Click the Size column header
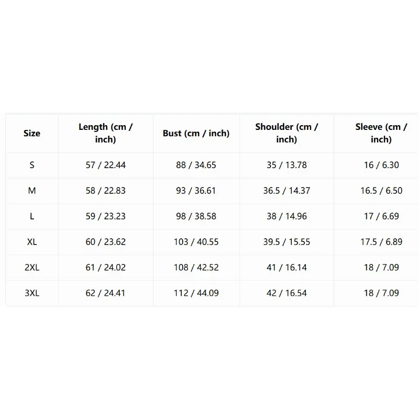This screenshot has height=419, width=419. coord(32,133)
